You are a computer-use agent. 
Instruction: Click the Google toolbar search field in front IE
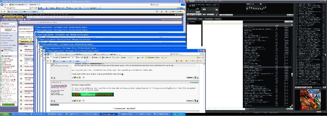(x=67, y=57)
